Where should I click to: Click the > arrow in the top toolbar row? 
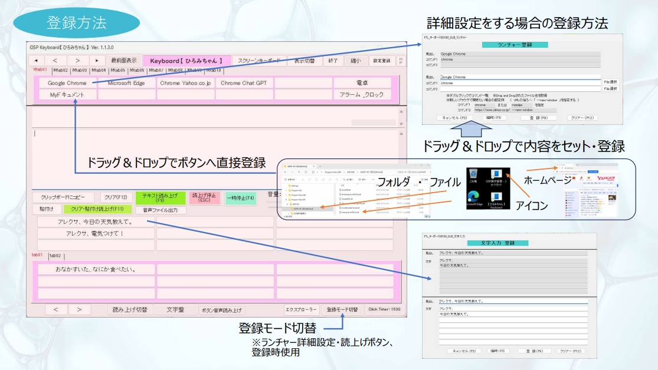pos(77,61)
